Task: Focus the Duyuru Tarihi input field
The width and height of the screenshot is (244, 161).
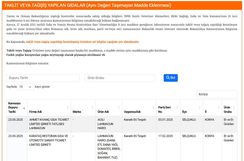Action: [43, 78]
